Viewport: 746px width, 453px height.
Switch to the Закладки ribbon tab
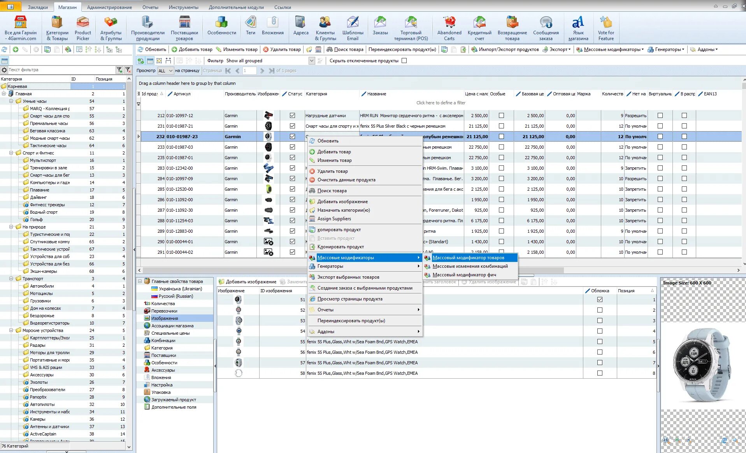click(x=38, y=7)
